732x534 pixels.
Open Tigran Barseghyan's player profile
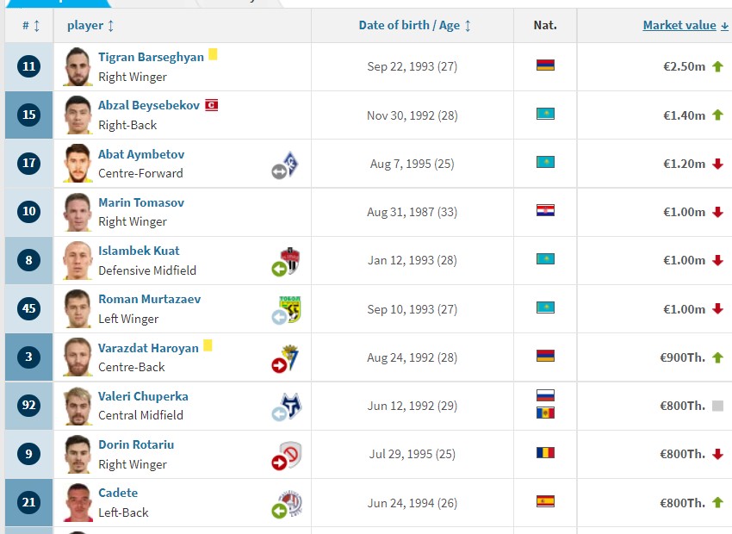coord(151,57)
